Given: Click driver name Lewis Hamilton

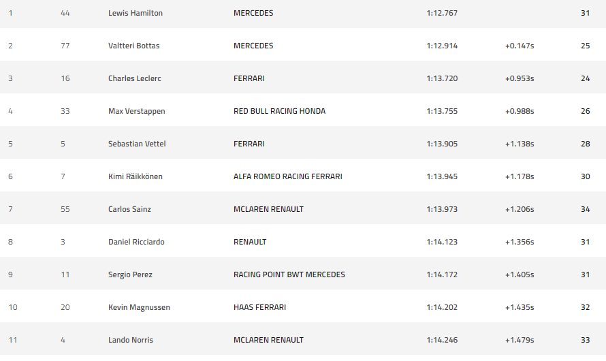Looking at the screenshot, I should coord(135,13).
